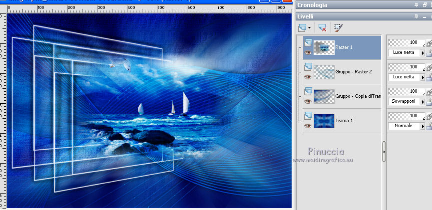
Task: Click the Edit Selection brush icon
Action: tap(338, 27)
